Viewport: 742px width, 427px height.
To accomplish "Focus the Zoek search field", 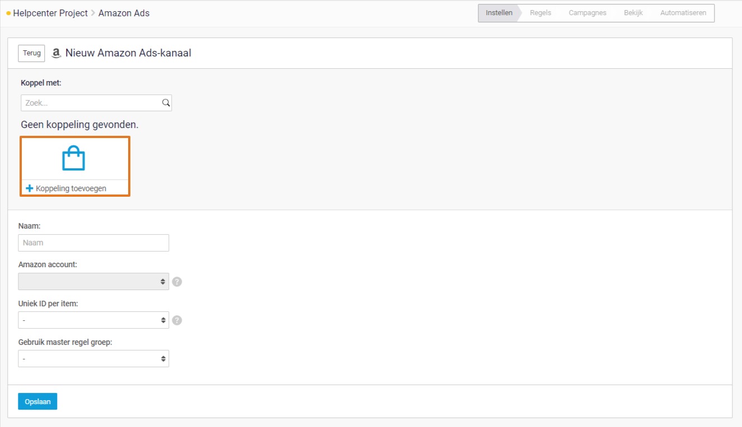I will 96,103.
